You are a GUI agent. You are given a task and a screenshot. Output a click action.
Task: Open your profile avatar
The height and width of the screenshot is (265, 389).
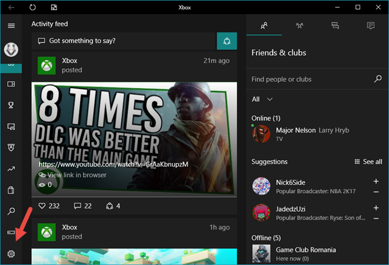[x=11, y=50]
